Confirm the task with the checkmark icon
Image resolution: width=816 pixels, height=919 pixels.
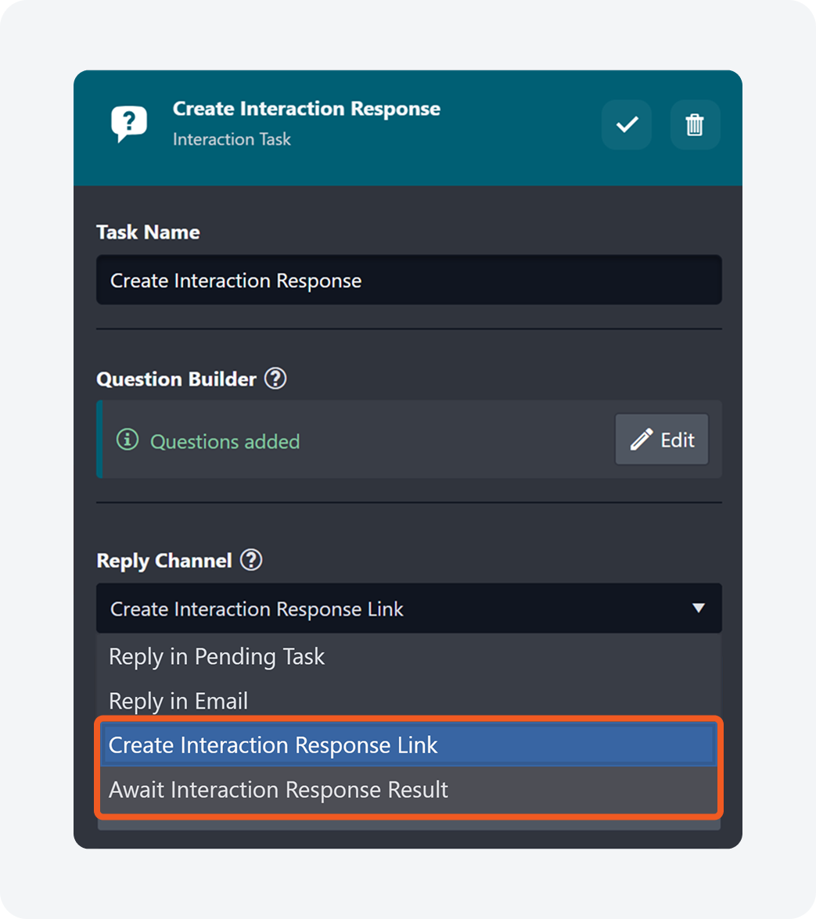627,124
